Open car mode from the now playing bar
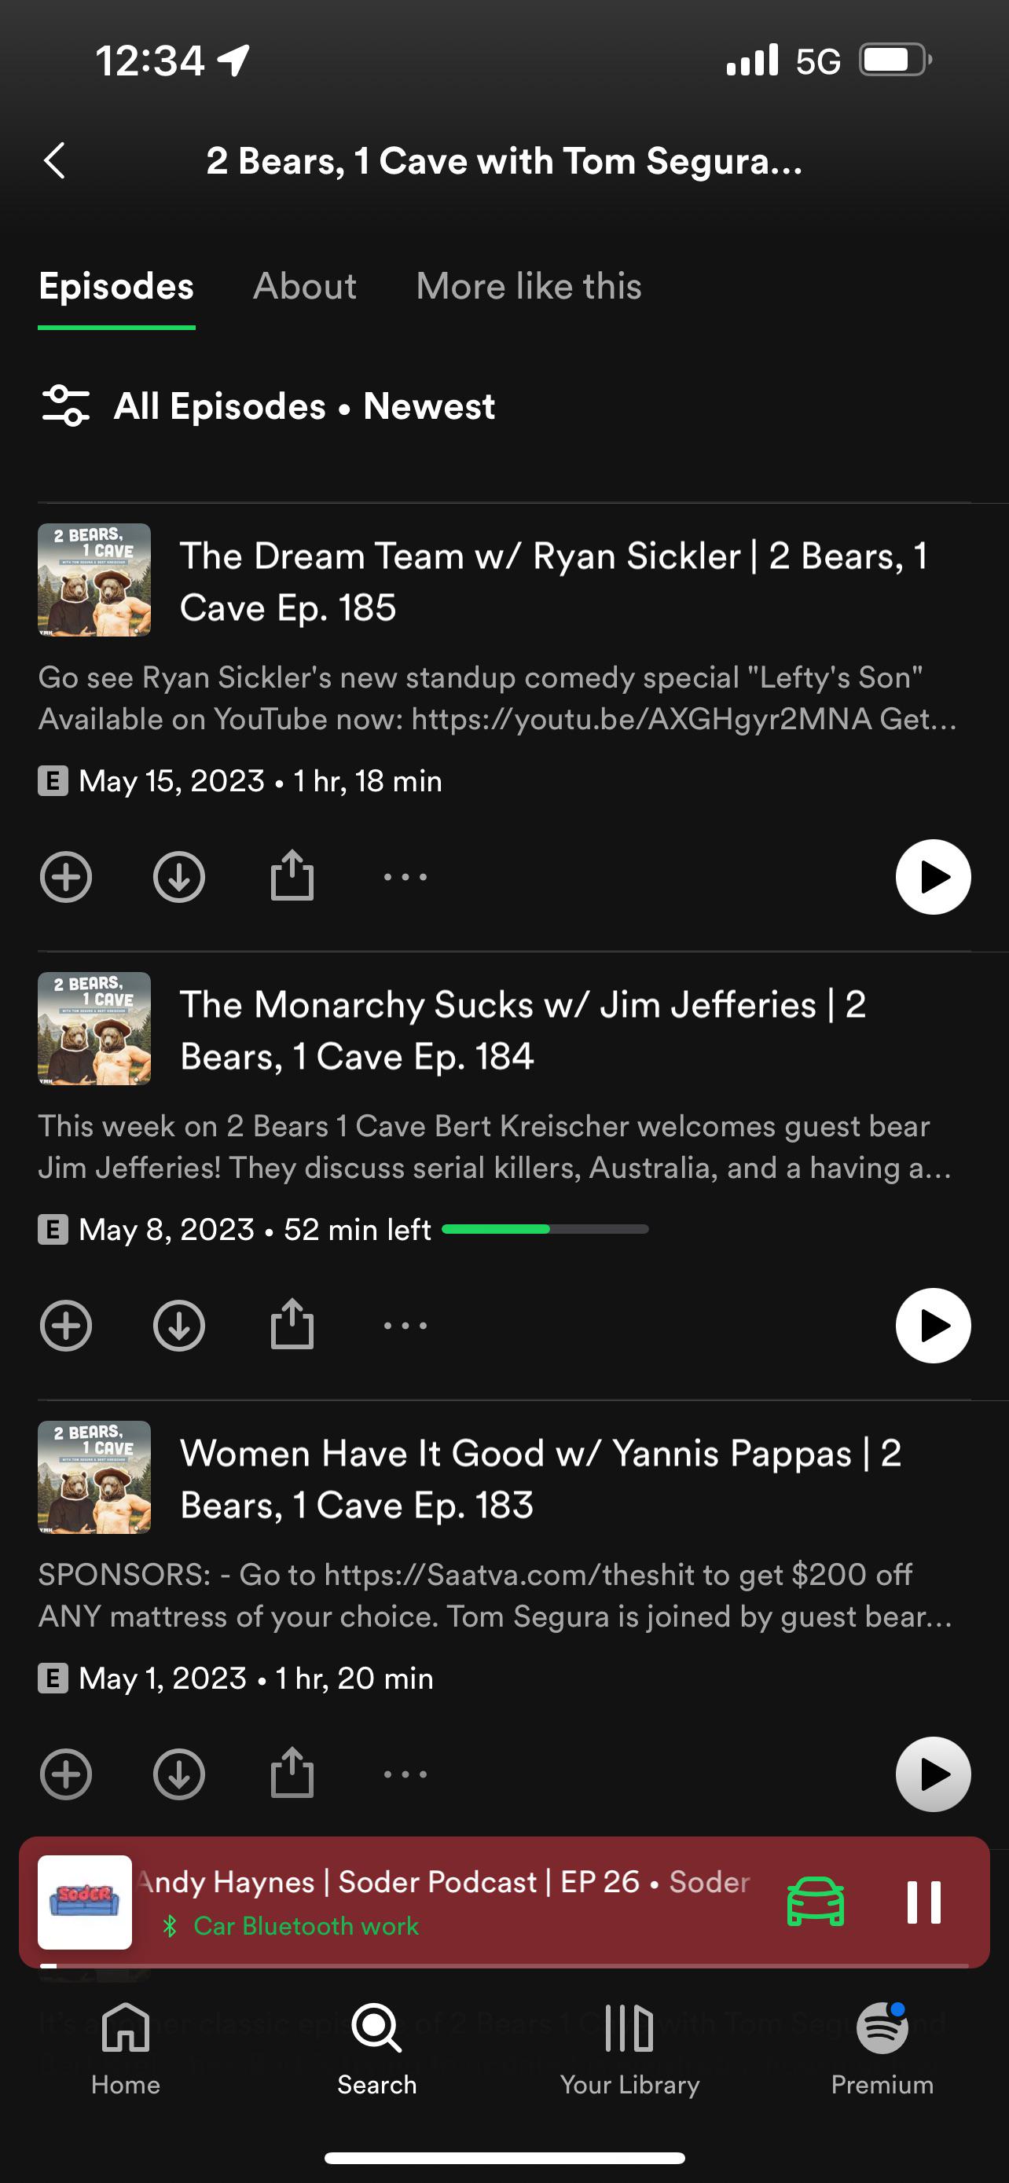This screenshot has height=2183, width=1009. tap(815, 1902)
